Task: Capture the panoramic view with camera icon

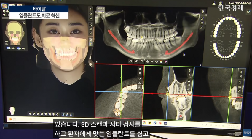Action: coord(202,23)
